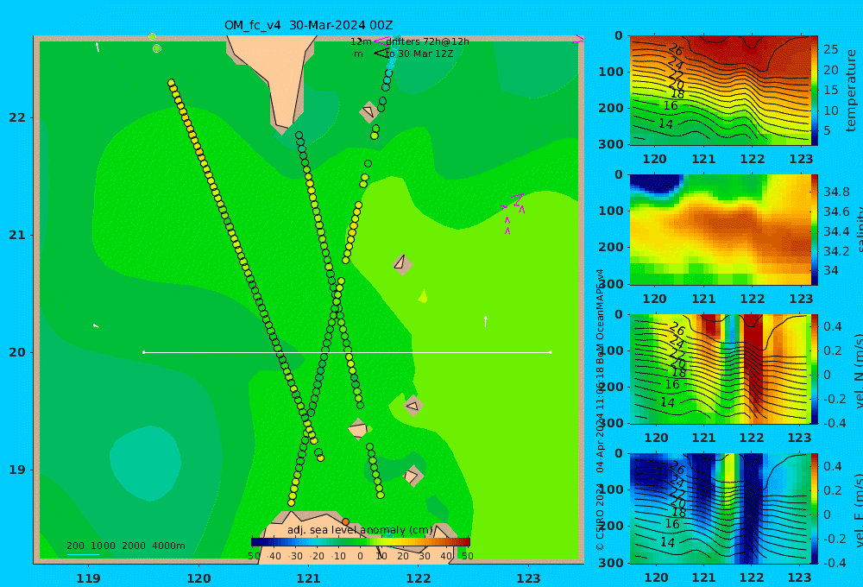
Task: Click the vertical 'temperature' axis label
Action: (x=852, y=91)
